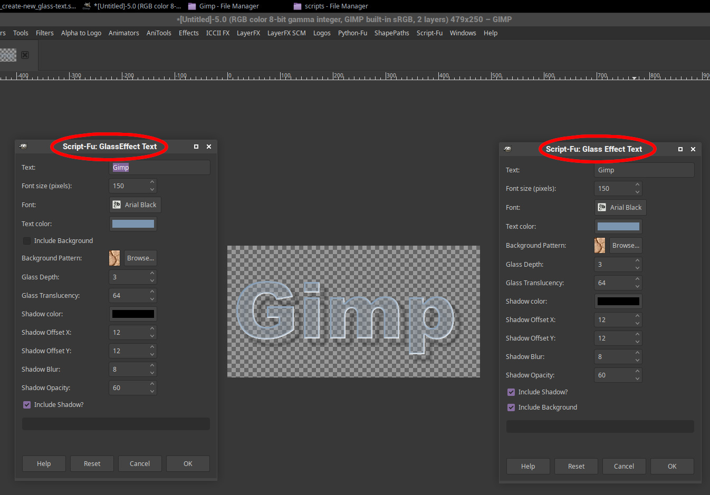Click the Text field in the right dialog

(644, 170)
